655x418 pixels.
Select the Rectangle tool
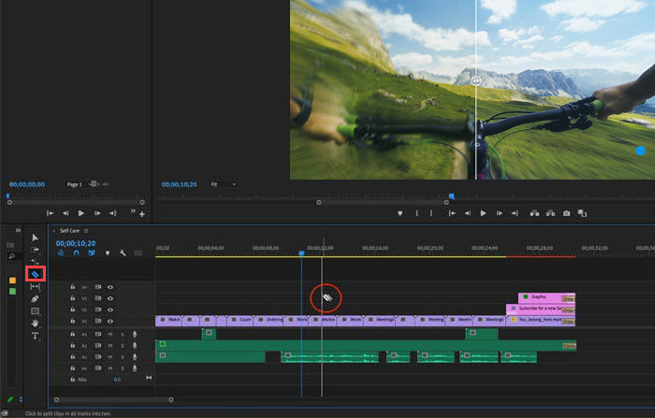pos(35,310)
